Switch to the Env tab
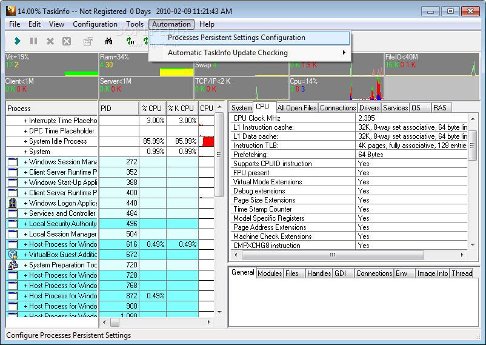Screen dimensions: 486x345 [x=404, y=273]
